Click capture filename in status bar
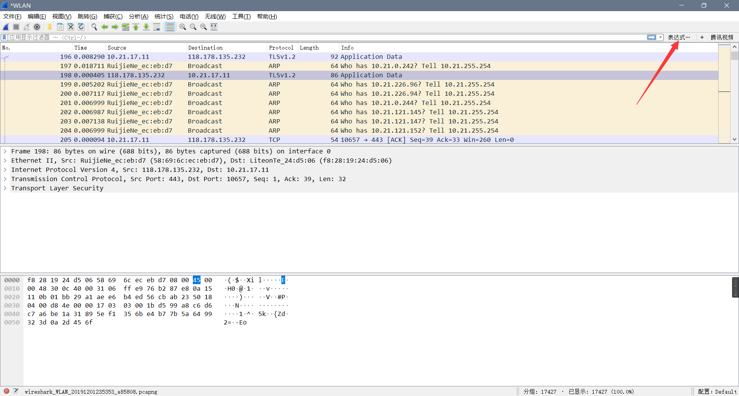Screen dimensions: 739x396 91,391
